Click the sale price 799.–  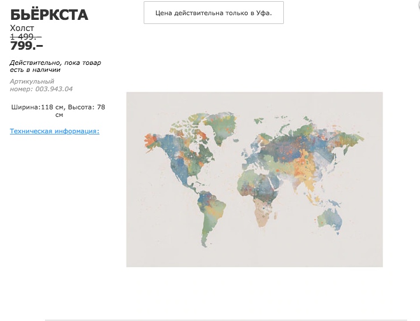coord(26,46)
